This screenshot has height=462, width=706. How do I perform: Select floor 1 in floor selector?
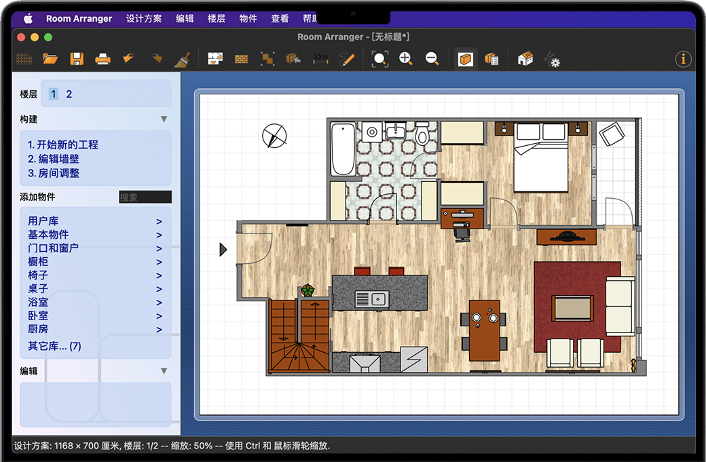pos(54,94)
